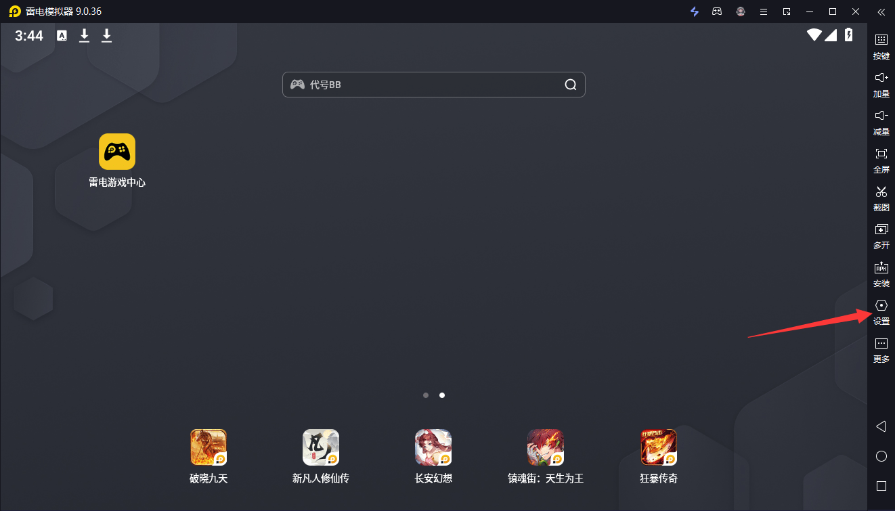This screenshot has height=511, width=895.
Task: Click the magnifier icon in search bar
Action: pyautogui.click(x=571, y=85)
